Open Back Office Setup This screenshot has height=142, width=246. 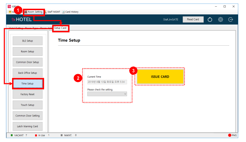(x=27, y=73)
